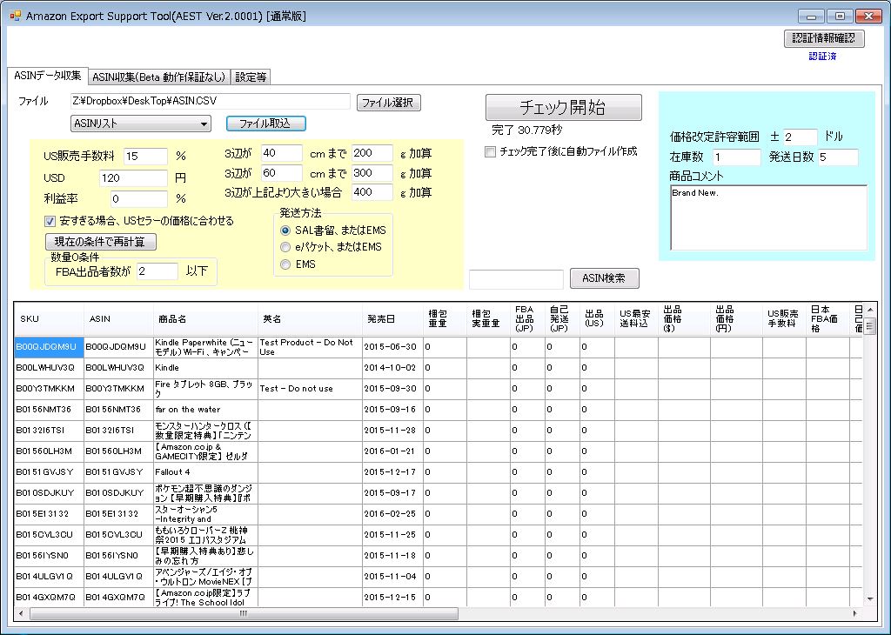Click the US販売手数料 percentage field
891x635 pixels.
[145, 157]
